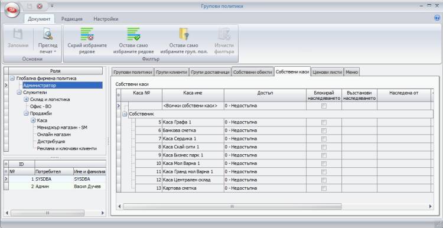Open the Меню tab
The width and height of the screenshot is (443, 228).
pos(352,72)
